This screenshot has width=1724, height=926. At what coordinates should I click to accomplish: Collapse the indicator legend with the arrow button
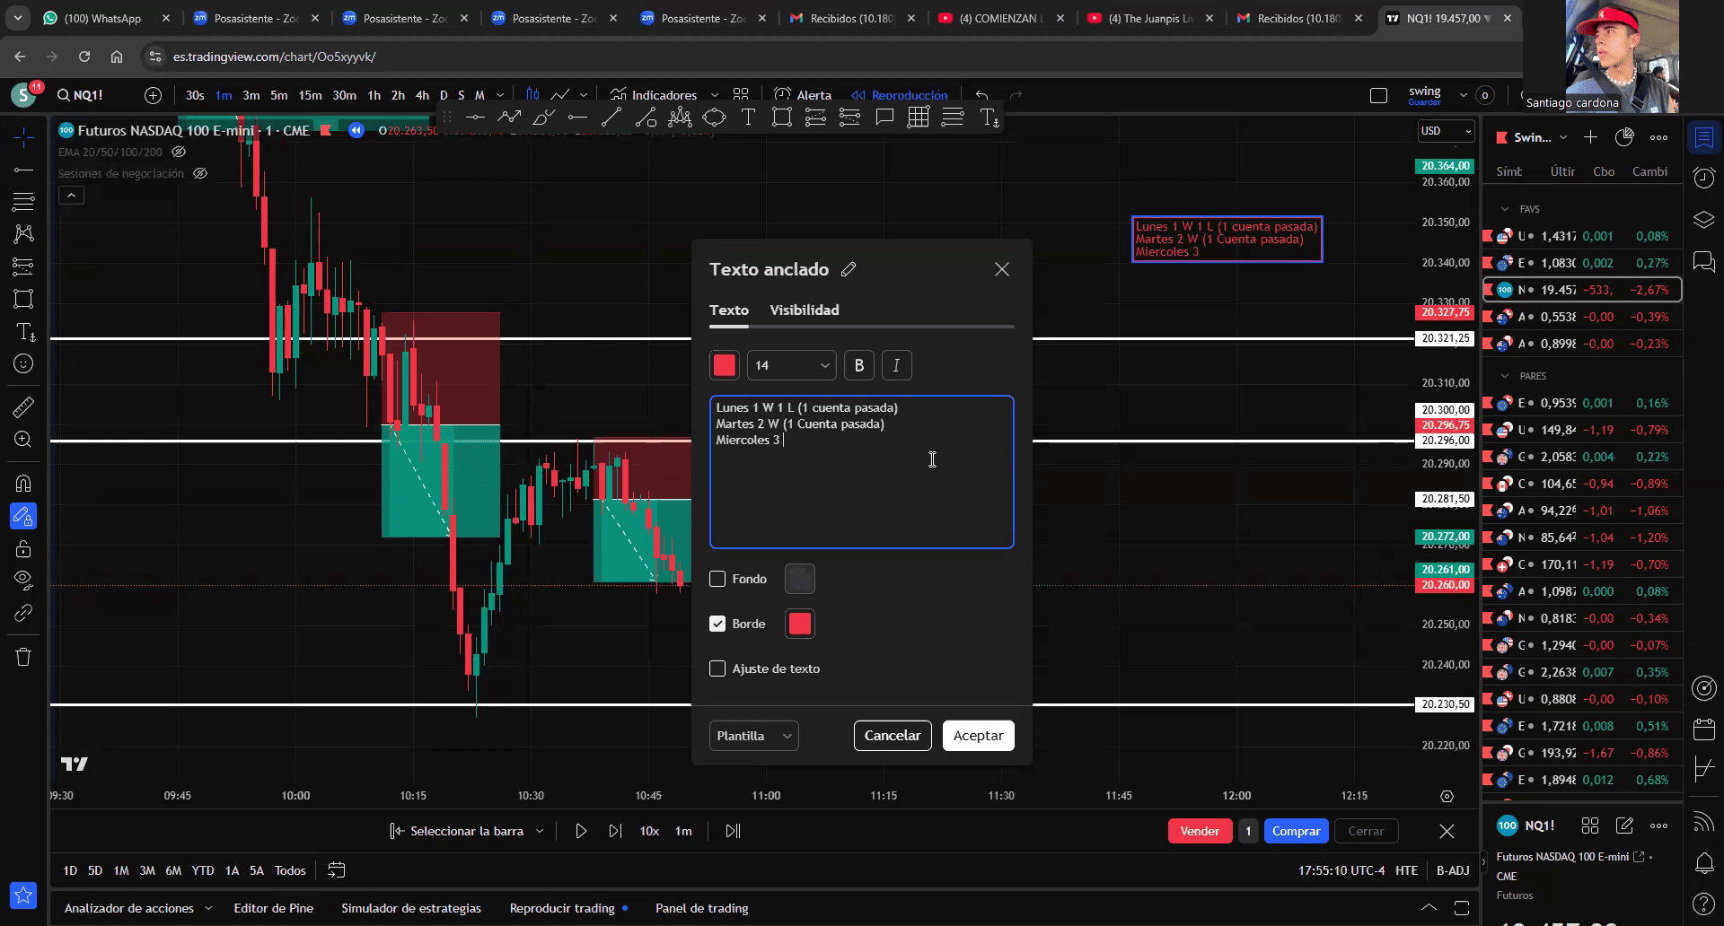71,195
